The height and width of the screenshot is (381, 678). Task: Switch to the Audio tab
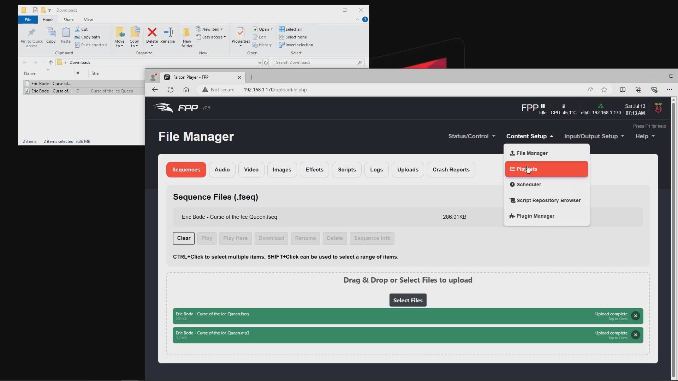click(x=222, y=170)
